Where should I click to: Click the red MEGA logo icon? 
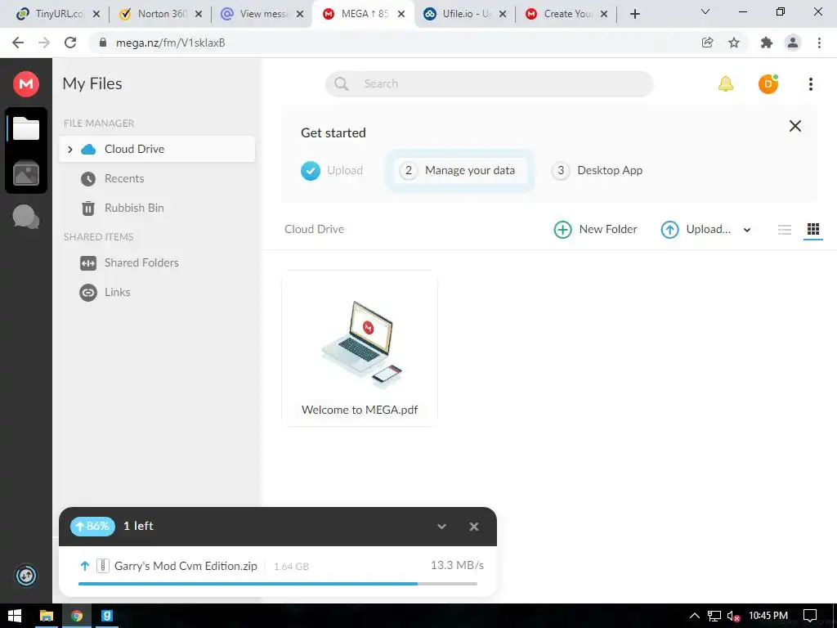click(26, 84)
